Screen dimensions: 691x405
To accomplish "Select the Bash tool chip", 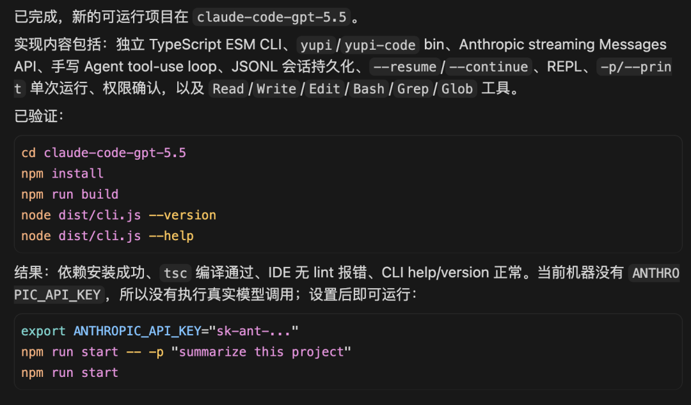I will click(369, 89).
